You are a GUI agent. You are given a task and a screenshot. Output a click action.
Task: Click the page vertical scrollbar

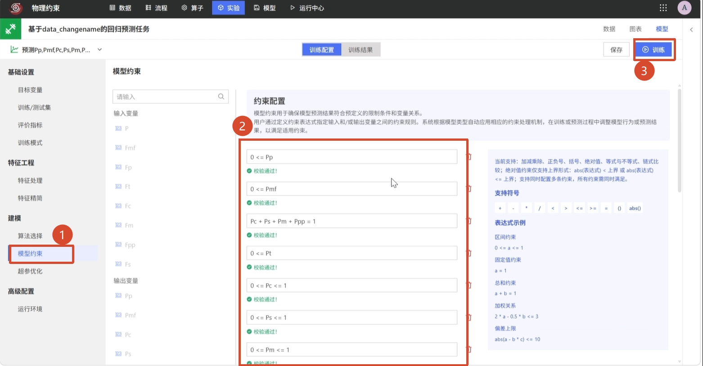(x=679, y=141)
